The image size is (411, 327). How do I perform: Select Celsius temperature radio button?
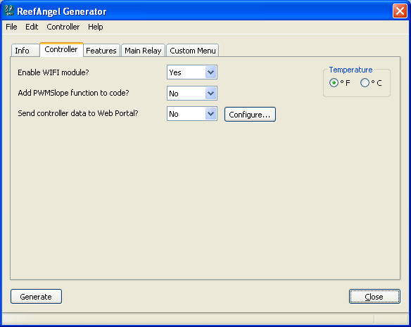[365, 83]
